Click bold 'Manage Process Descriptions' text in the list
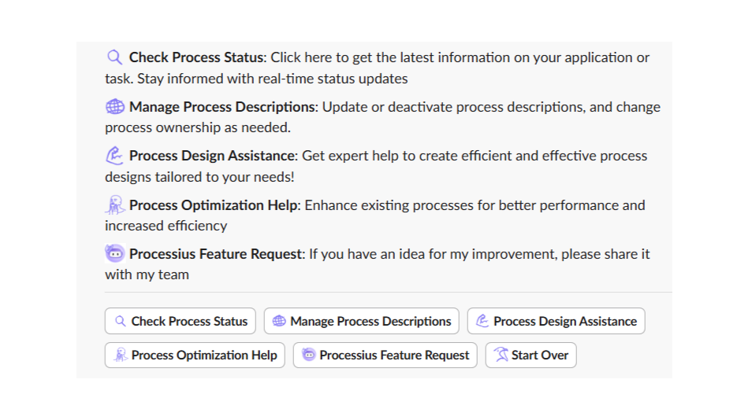The height and width of the screenshot is (420, 748). pos(221,107)
